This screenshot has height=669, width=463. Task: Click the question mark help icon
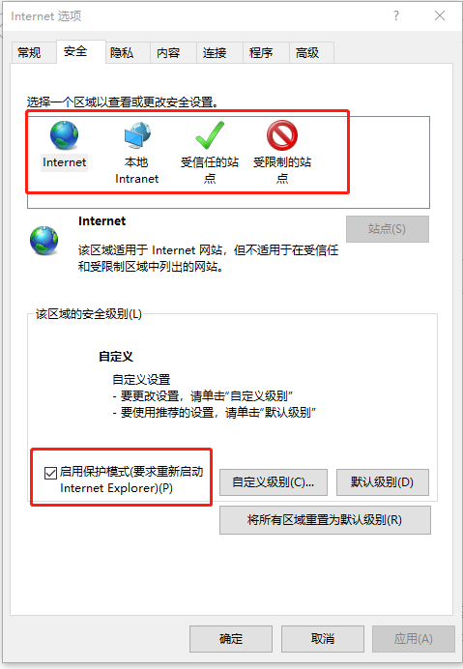click(396, 16)
